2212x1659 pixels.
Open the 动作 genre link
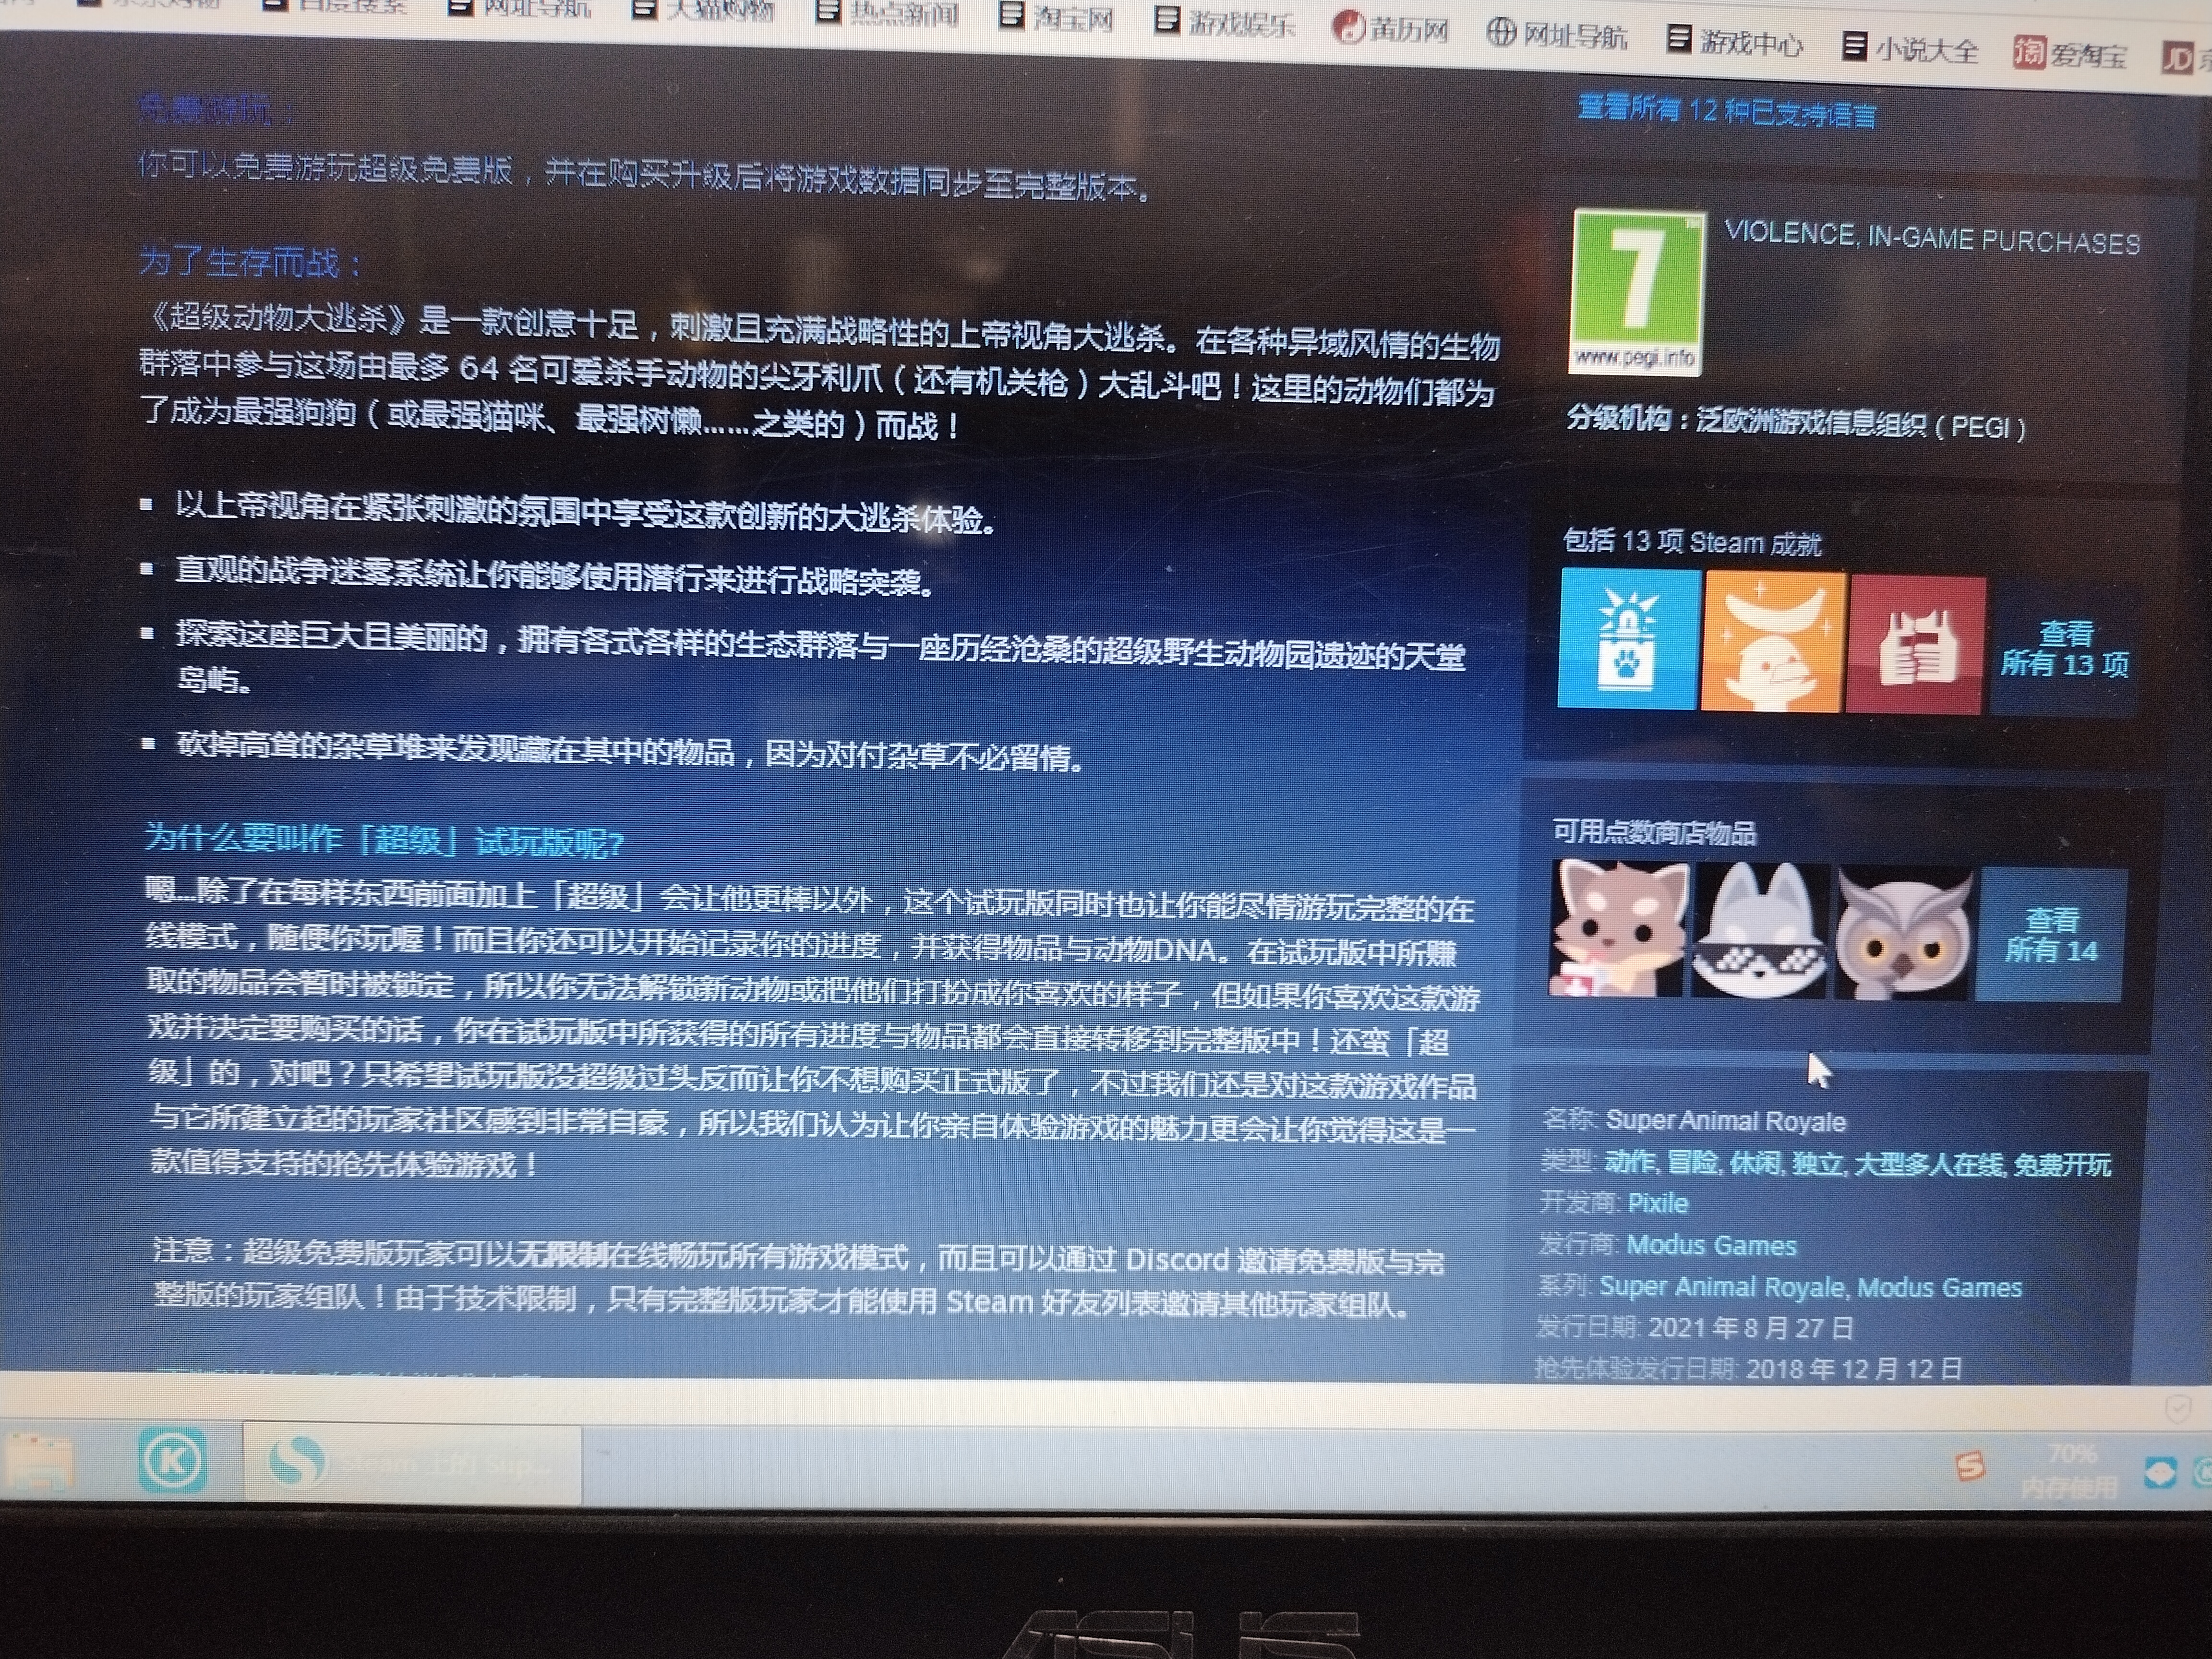pos(1629,1161)
